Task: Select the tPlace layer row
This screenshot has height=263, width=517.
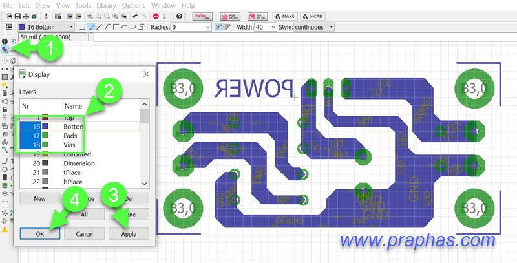Action: click(x=79, y=173)
